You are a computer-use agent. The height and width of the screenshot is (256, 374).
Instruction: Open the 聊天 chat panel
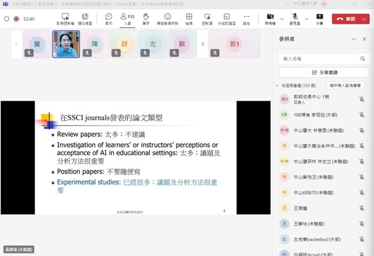click(x=109, y=19)
